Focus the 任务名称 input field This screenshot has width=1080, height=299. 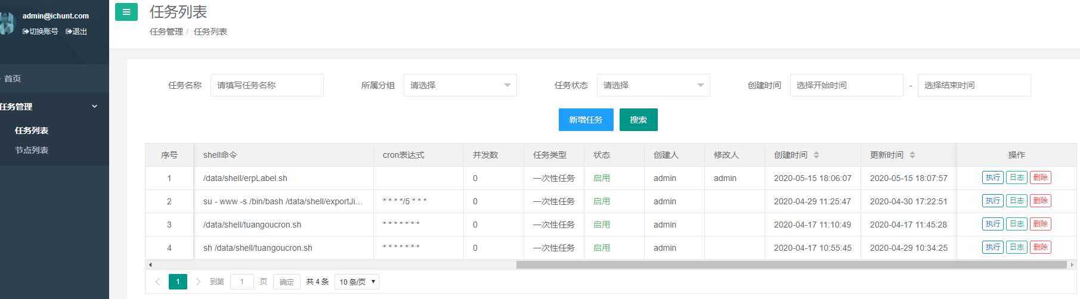267,85
